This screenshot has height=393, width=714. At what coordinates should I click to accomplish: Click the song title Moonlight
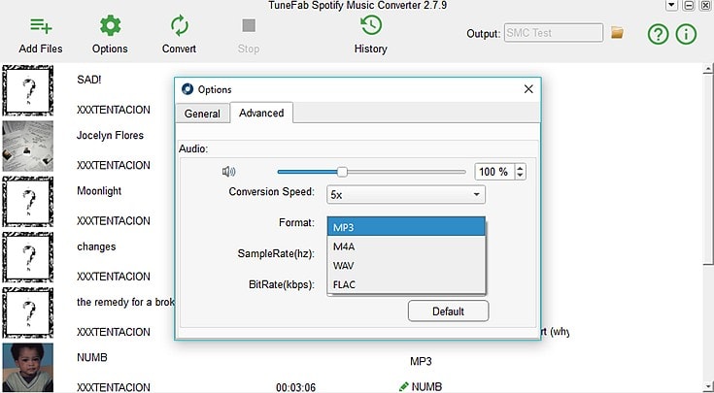[x=99, y=191]
